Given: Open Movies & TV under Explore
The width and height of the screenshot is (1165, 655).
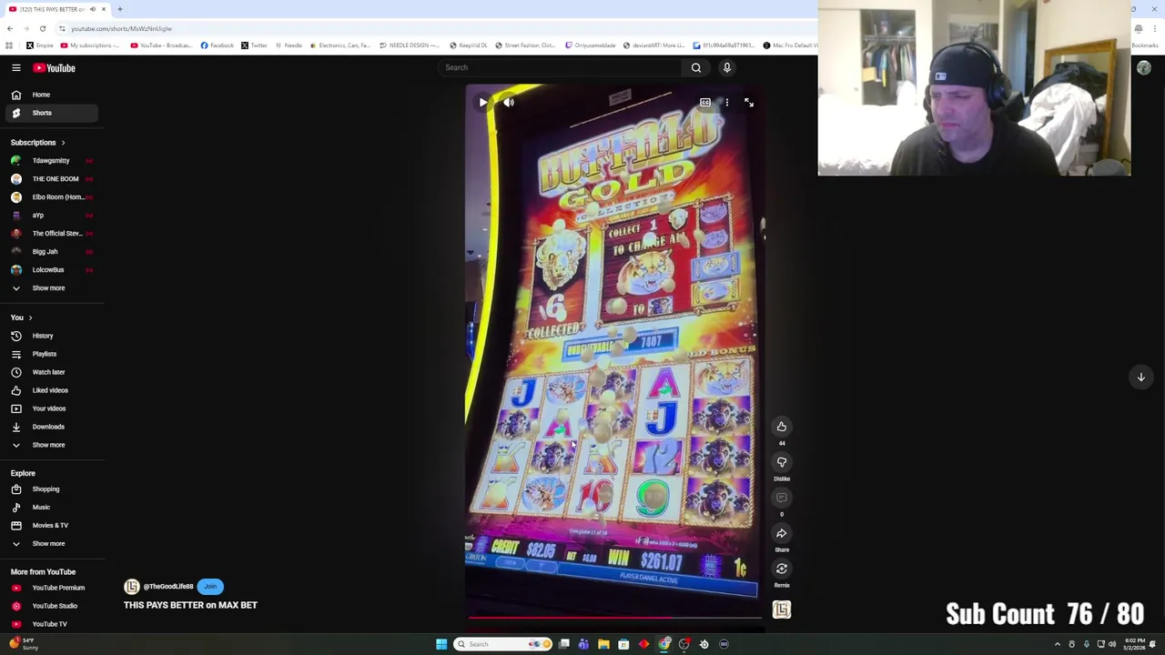Looking at the screenshot, I should [x=50, y=526].
